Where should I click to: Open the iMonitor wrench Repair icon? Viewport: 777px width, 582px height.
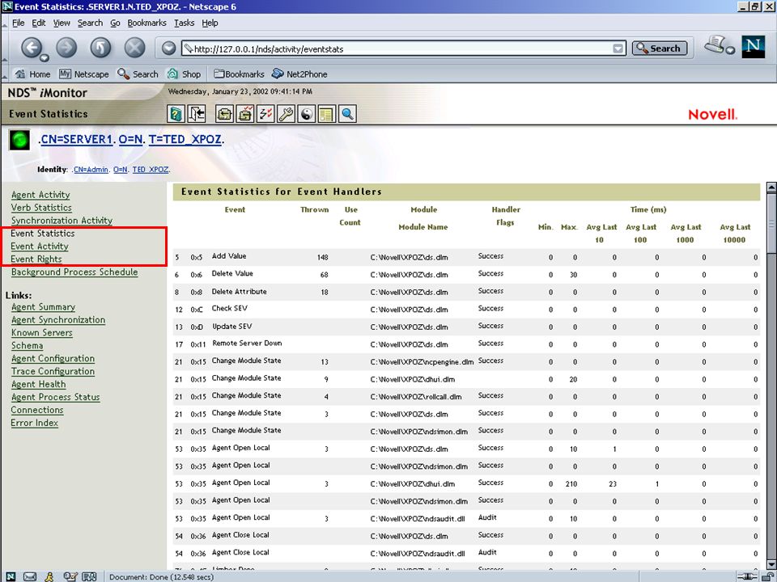[x=286, y=114]
